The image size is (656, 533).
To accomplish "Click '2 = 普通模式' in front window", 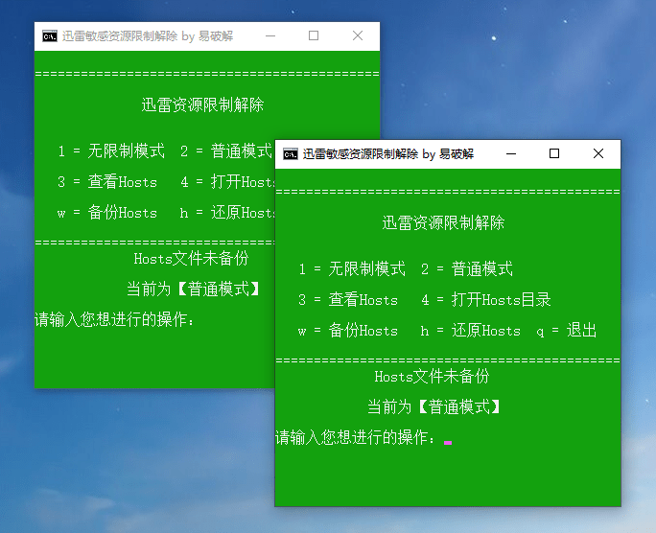I will (x=467, y=268).
